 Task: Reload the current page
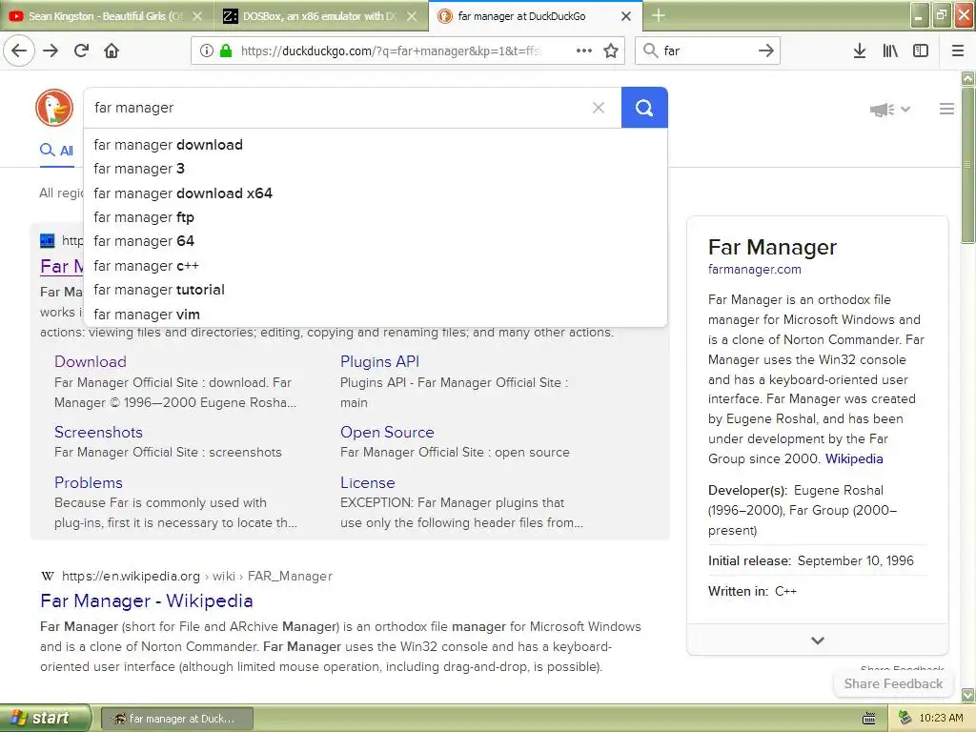pyautogui.click(x=82, y=51)
